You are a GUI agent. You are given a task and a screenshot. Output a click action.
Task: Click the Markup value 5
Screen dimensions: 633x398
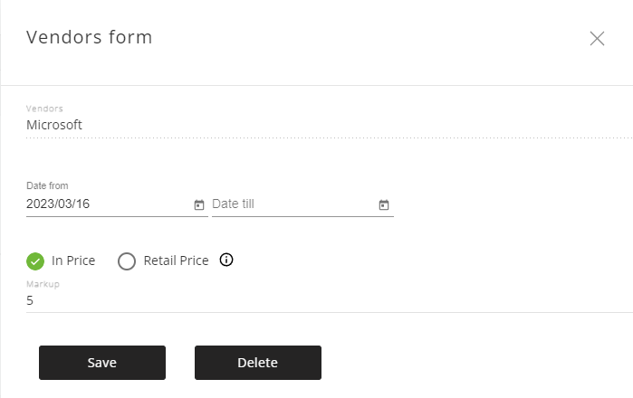point(30,300)
